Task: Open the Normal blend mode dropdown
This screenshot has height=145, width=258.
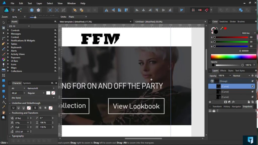Action: tap(241, 76)
